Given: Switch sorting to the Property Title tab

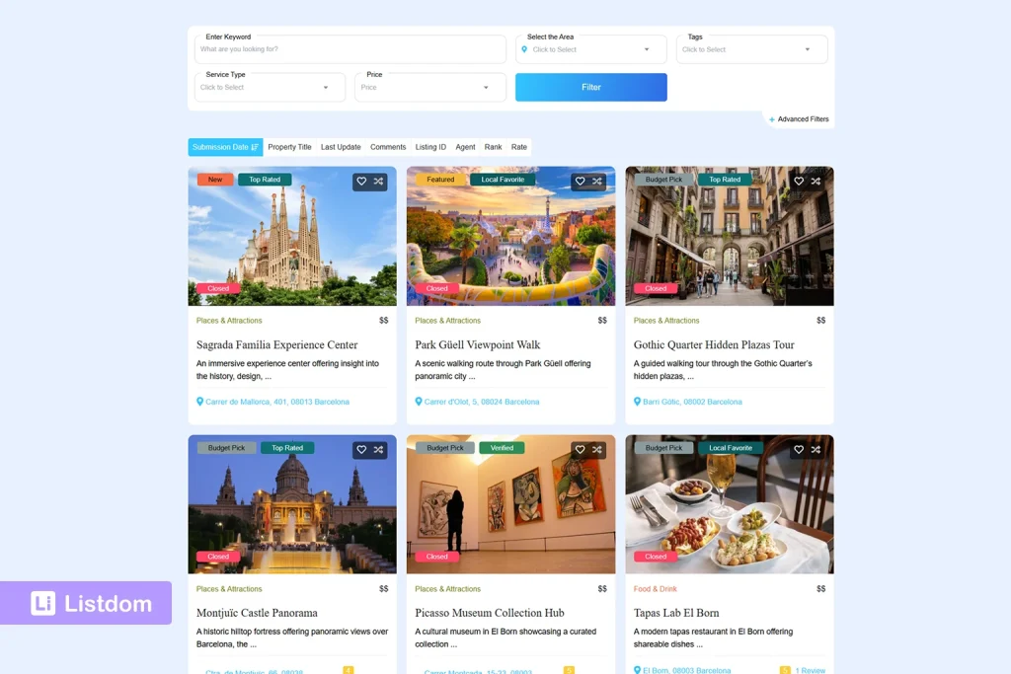Looking at the screenshot, I should (289, 146).
